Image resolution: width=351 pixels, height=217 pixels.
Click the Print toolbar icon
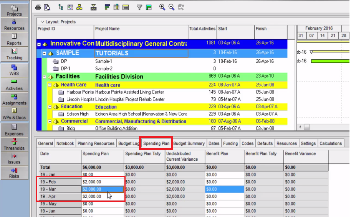38,7
